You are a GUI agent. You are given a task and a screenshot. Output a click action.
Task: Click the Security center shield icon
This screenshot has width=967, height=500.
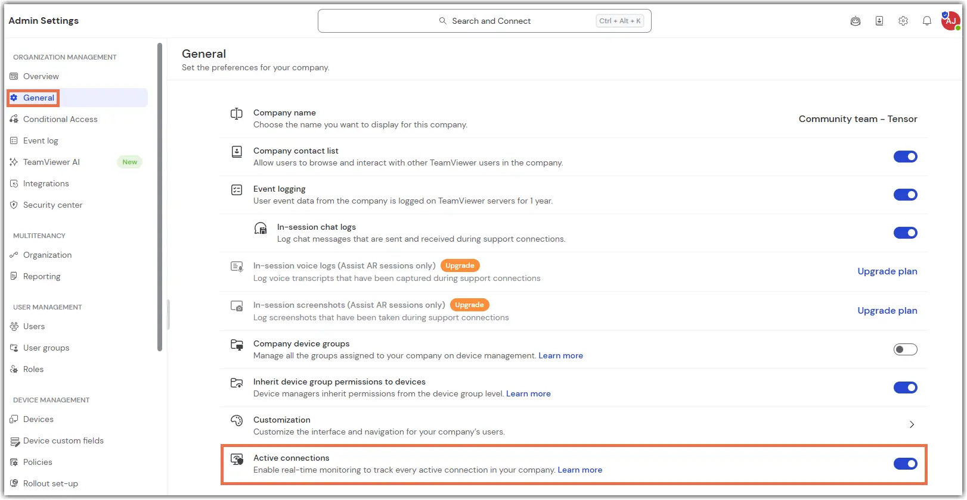[x=14, y=205]
